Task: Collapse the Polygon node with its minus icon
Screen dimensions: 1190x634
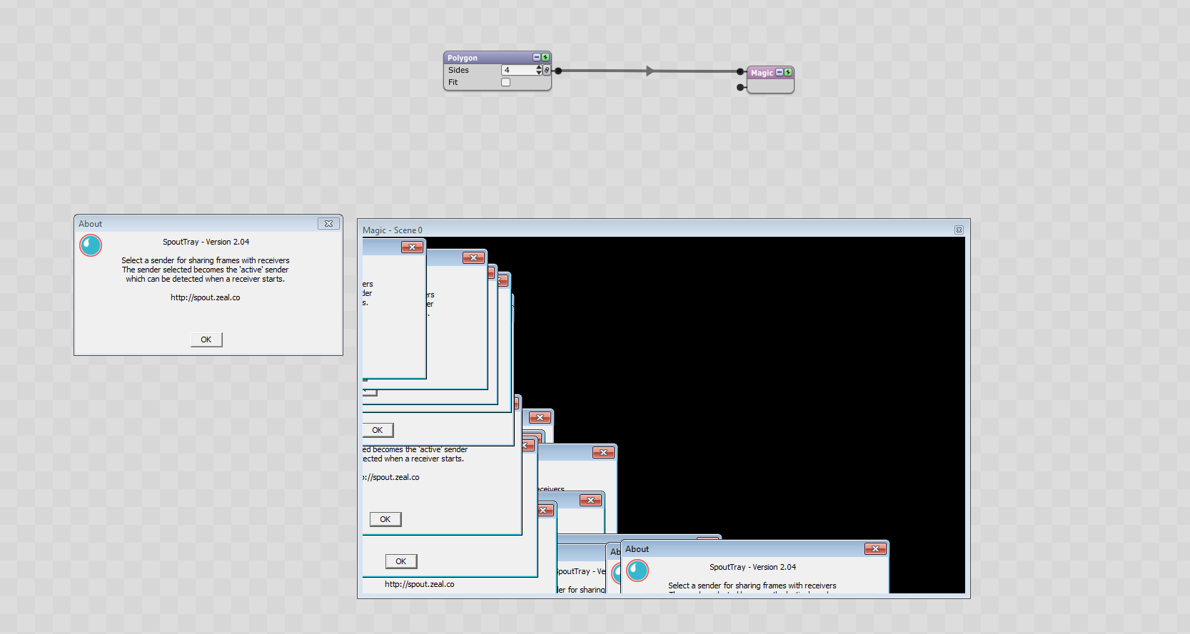Action: 537,57
